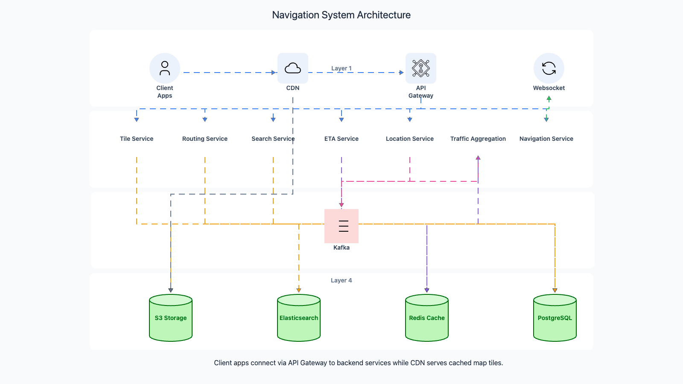
Task: Click the Elasticsearch database cylinder
Action: tap(299, 318)
